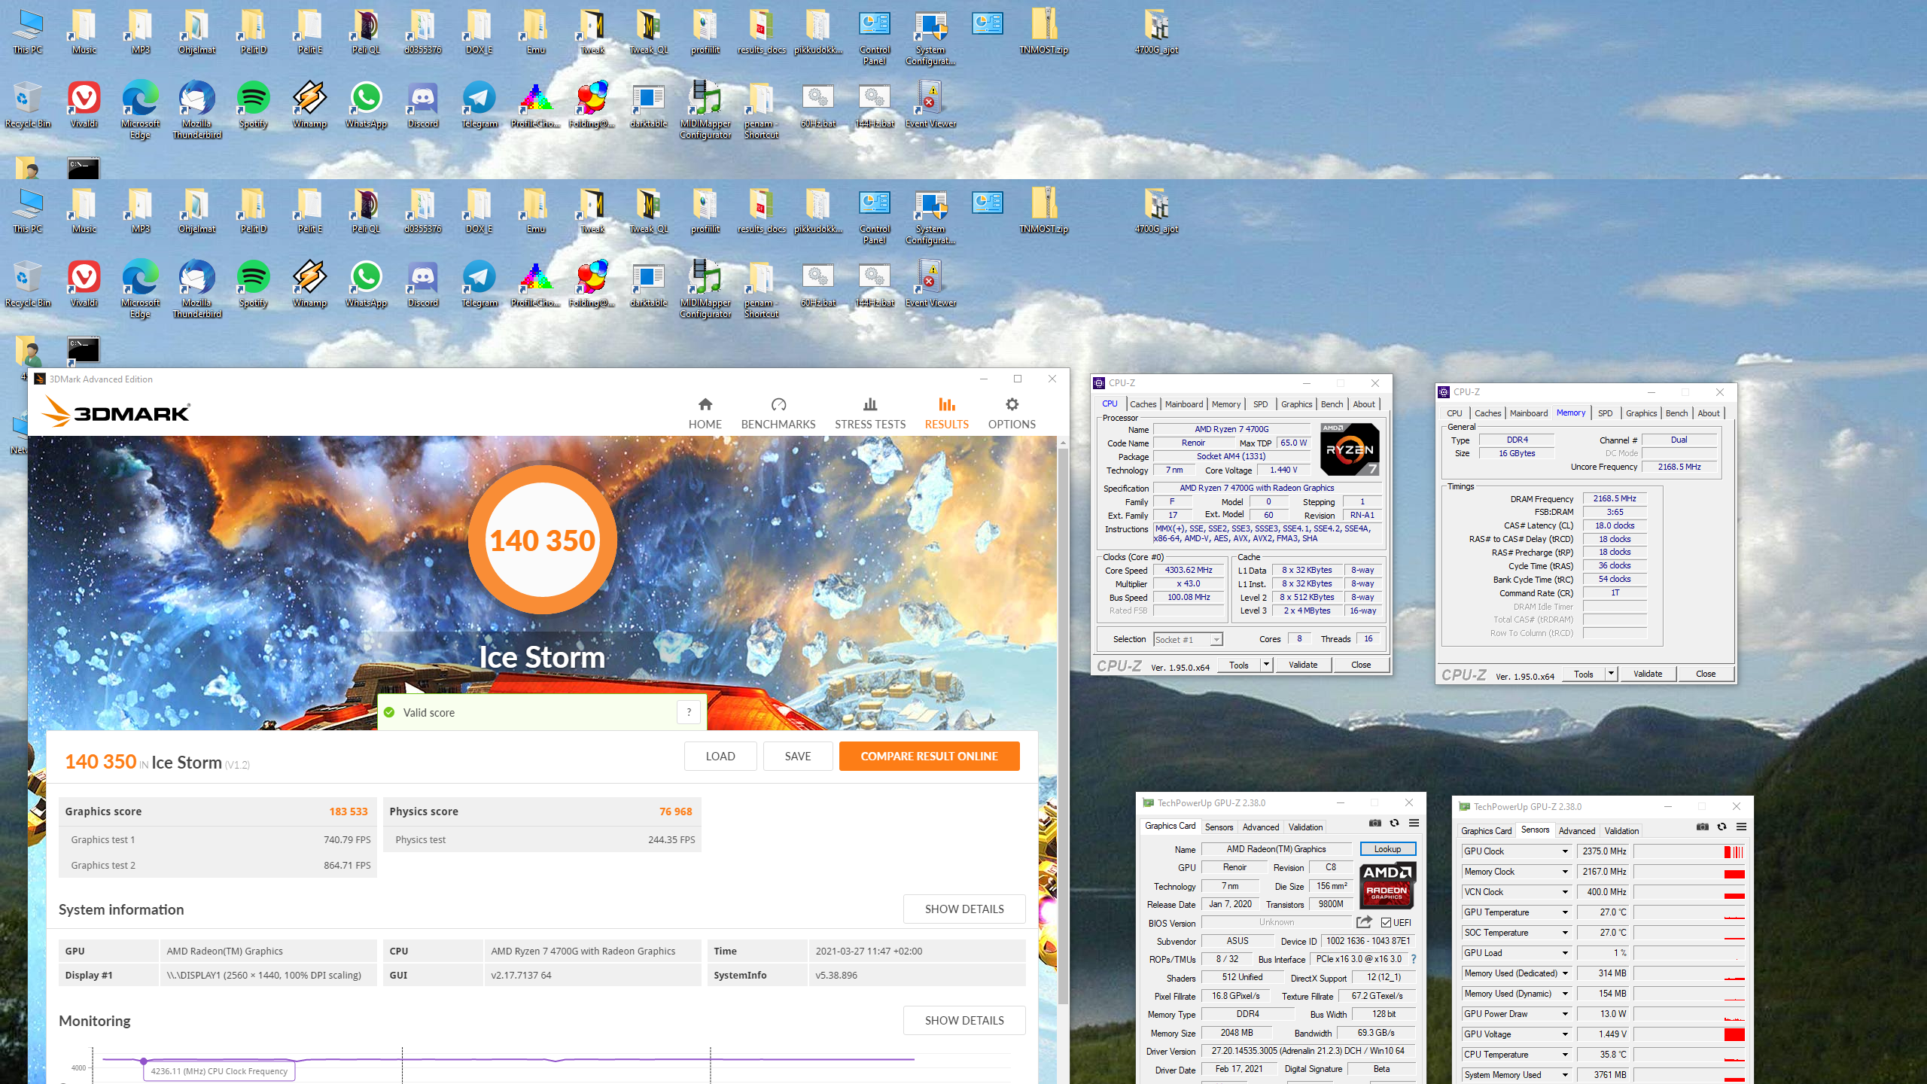1927x1084 pixels.
Task: Refresh the GPU-Z Sensors window
Action: click(x=1722, y=827)
